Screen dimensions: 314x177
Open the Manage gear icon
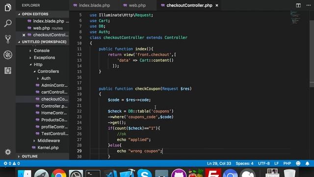coord(8,152)
